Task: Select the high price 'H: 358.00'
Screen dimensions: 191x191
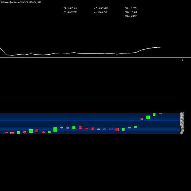Action: [101, 8]
